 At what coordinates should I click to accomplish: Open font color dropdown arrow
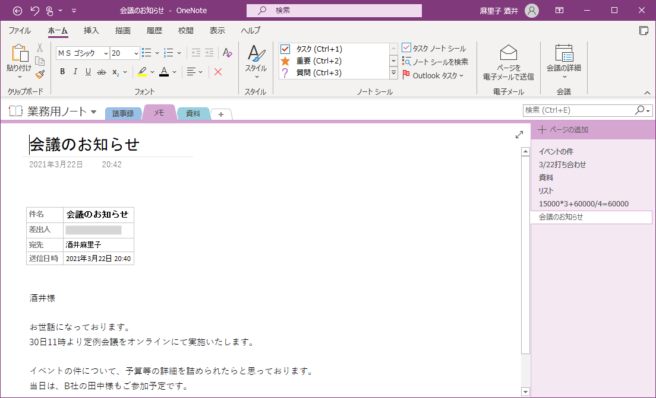175,72
